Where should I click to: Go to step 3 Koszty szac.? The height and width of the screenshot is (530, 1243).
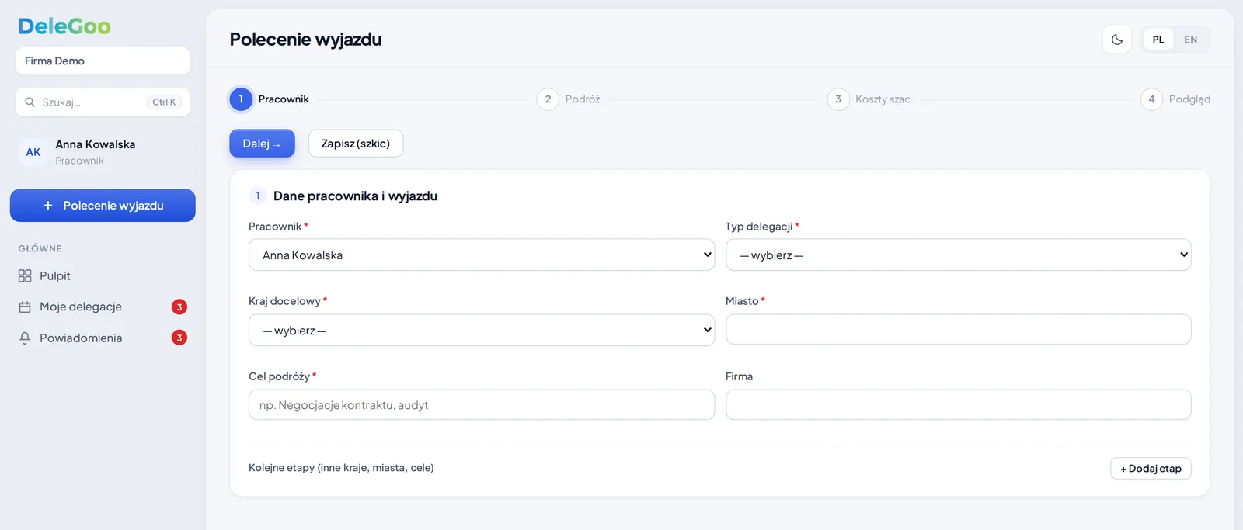click(x=870, y=99)
